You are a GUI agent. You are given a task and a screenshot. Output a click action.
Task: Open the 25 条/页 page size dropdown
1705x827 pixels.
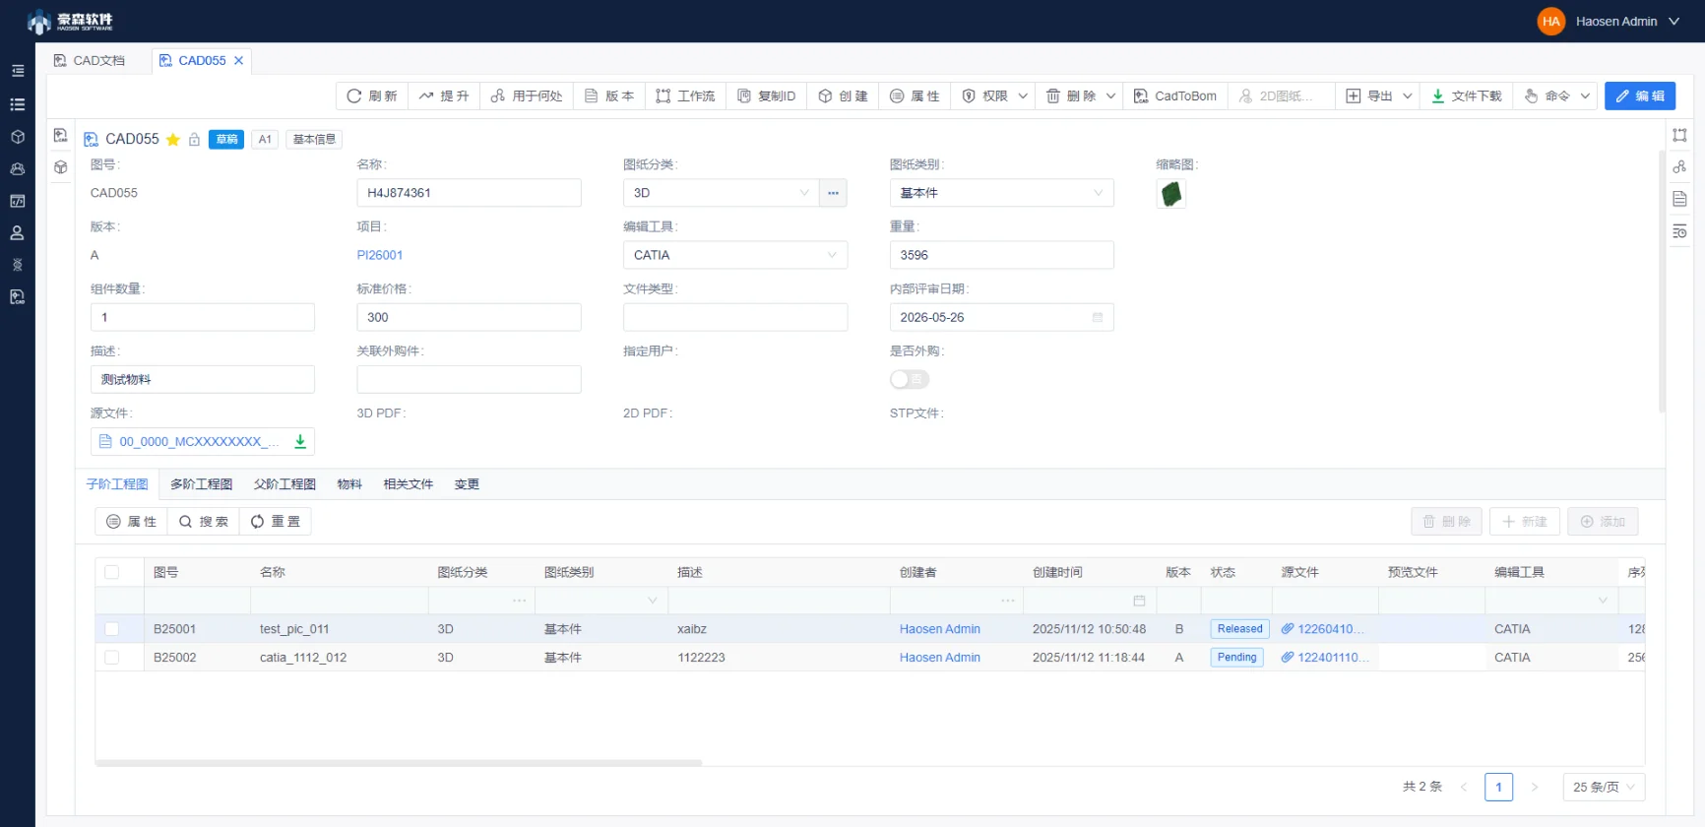[x=1604, y=787]
